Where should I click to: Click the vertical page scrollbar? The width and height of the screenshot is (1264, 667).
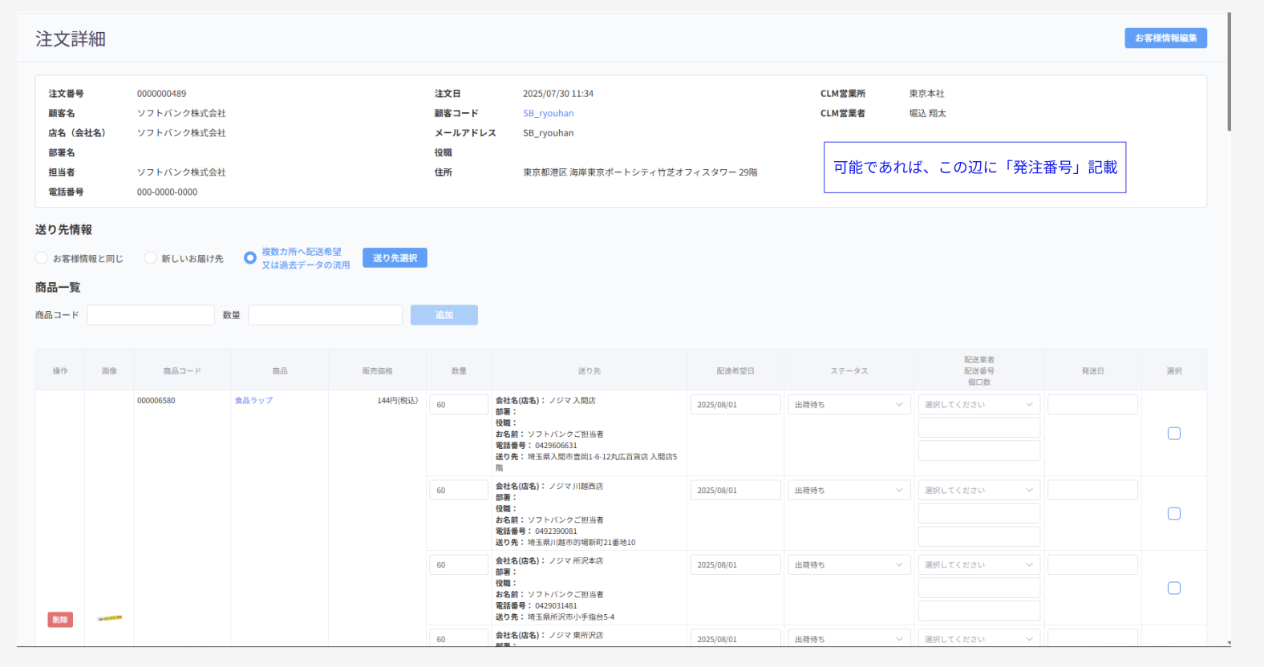point(1229,72)
